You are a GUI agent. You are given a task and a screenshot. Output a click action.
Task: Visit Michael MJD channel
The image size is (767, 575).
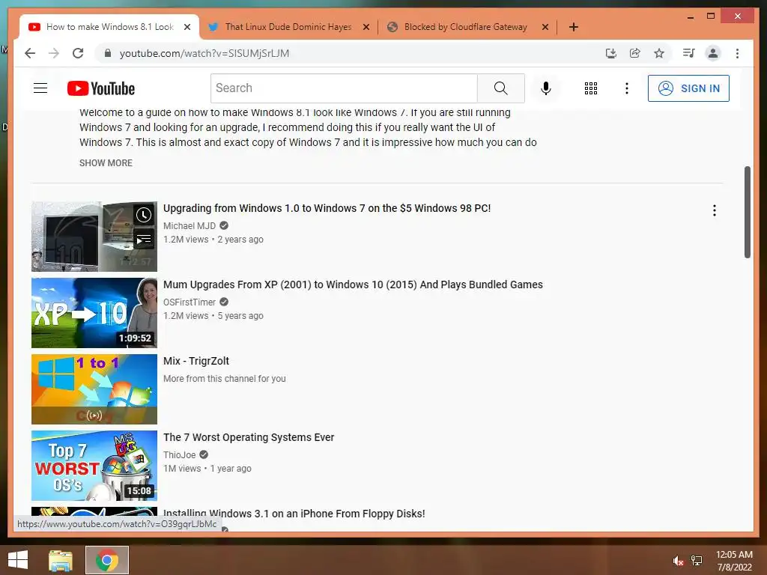tap(190, 226)
